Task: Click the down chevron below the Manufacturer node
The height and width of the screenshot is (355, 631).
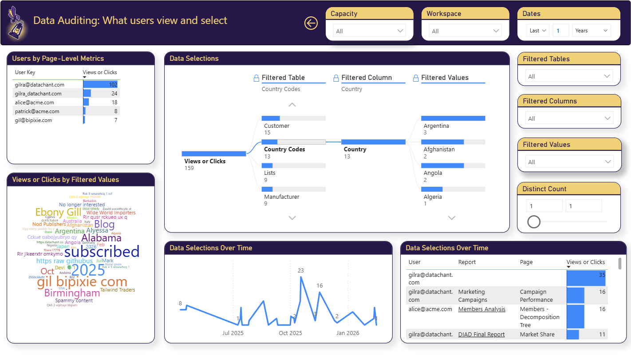Action: coord(292,218)
